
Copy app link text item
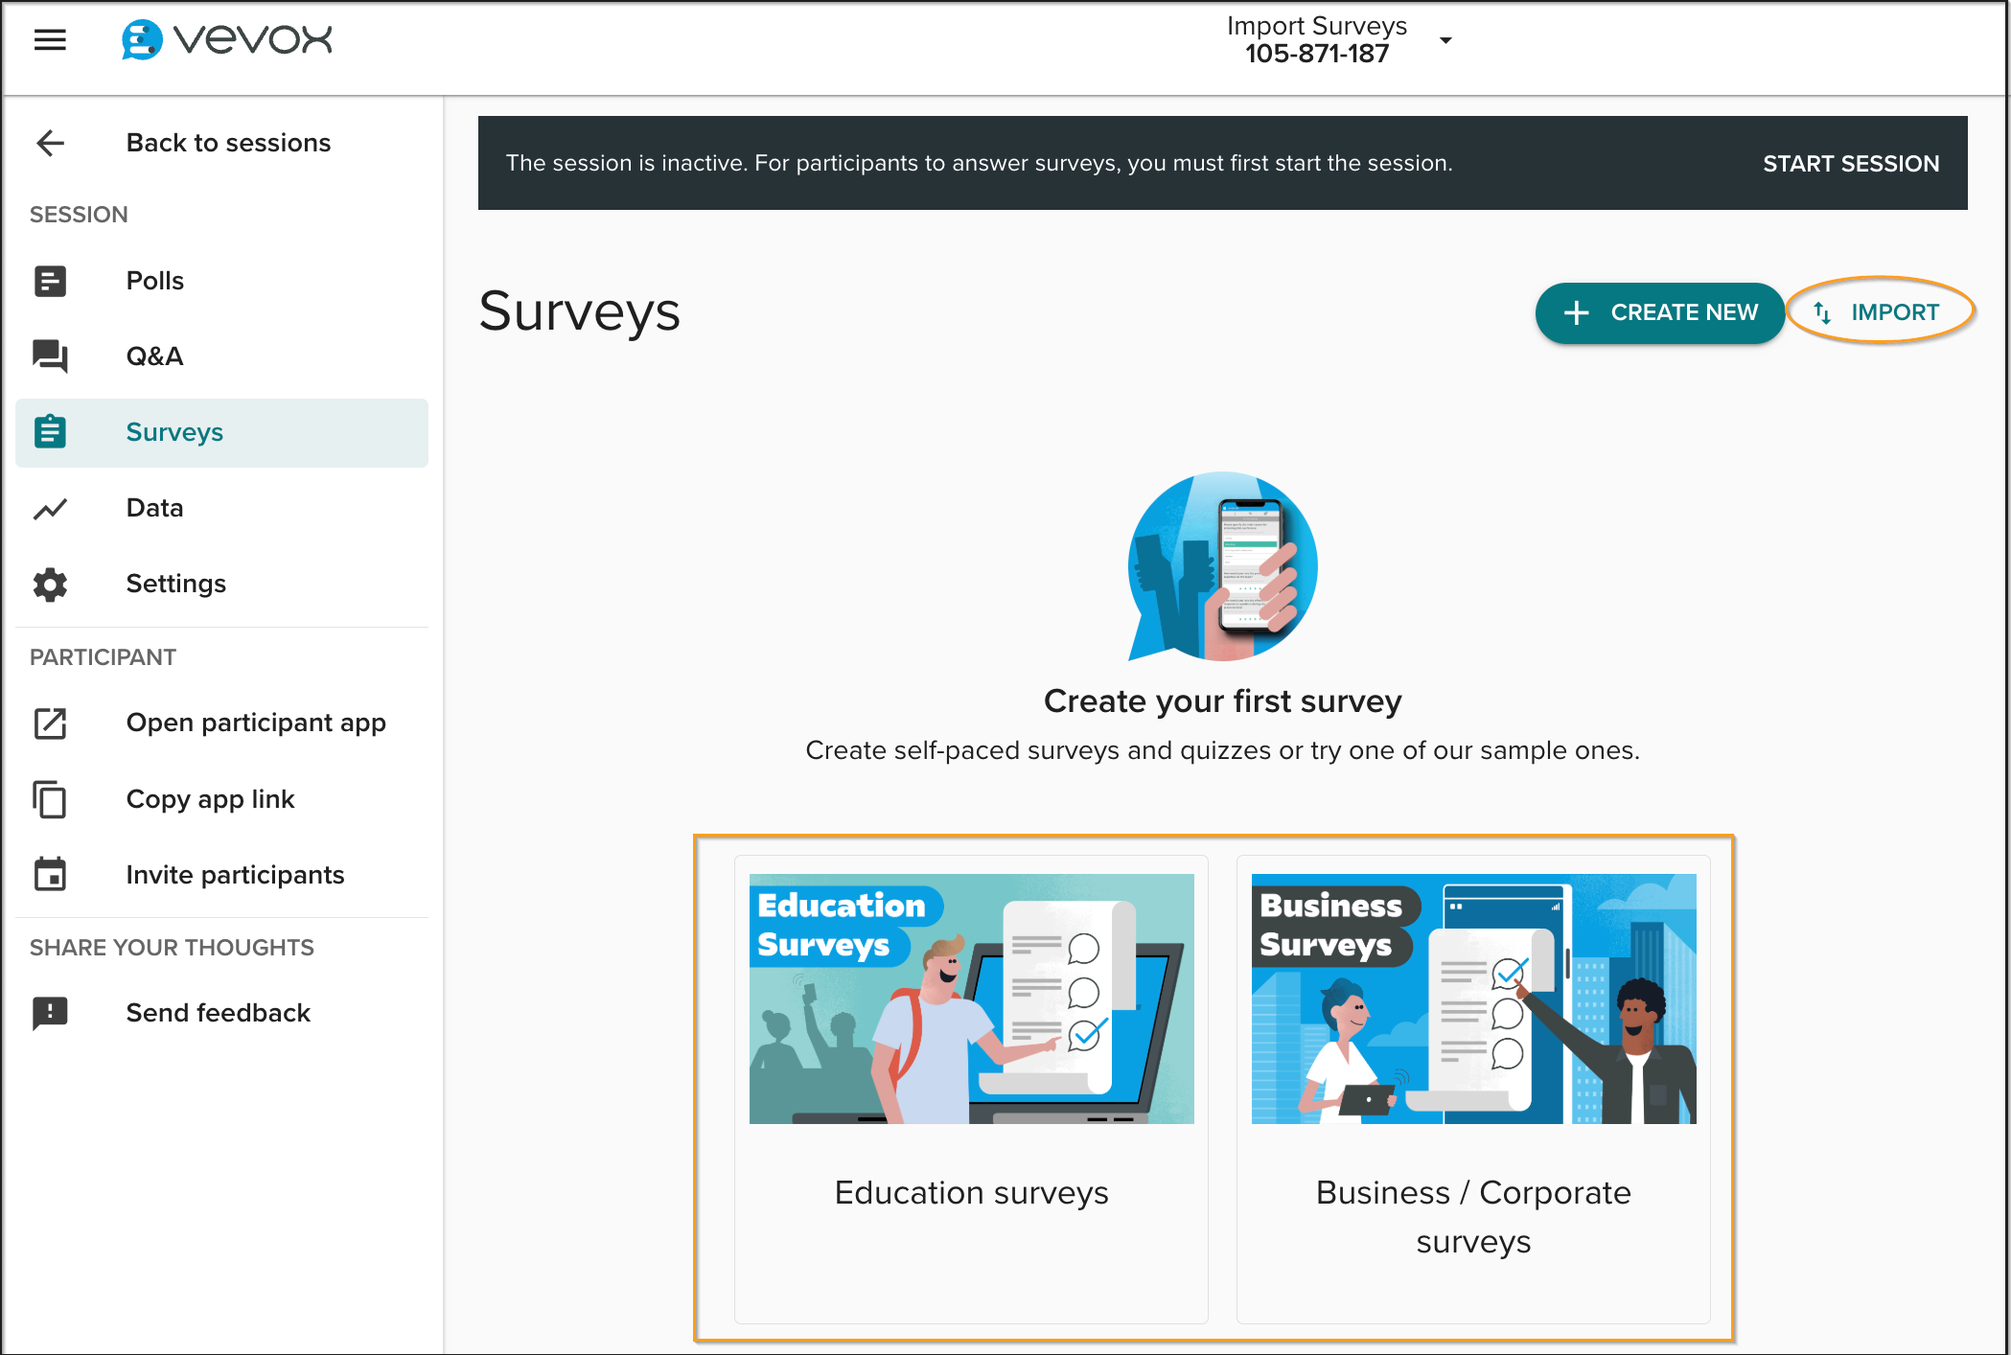210,799
